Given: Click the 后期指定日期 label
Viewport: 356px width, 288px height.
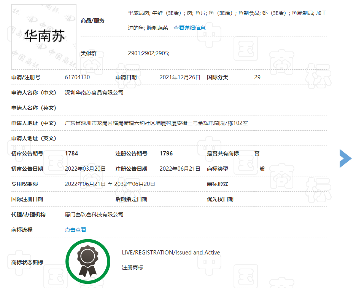Looking at the screenshot, I should 131,199.
